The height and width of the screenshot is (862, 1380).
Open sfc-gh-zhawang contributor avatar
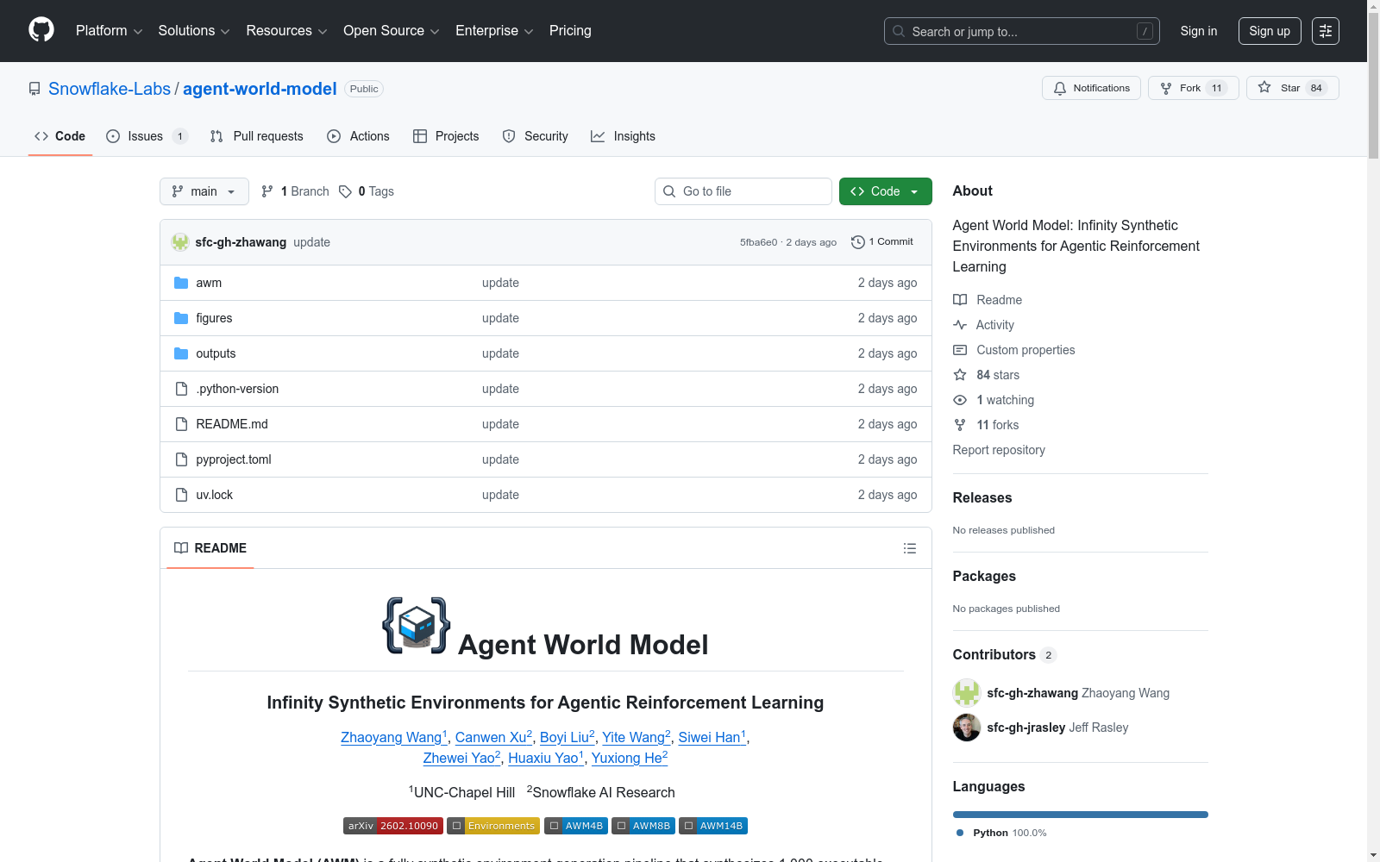[x=967, y=693]
